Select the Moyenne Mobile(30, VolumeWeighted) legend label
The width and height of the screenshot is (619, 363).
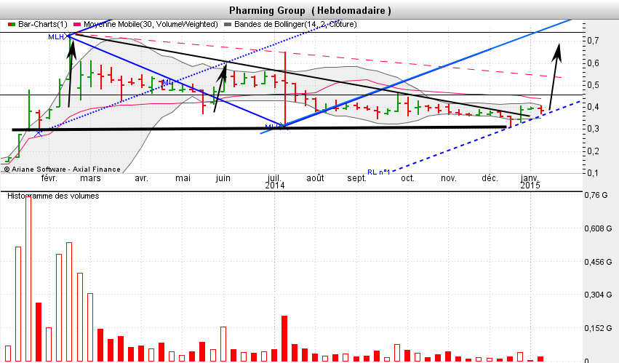(x=151, y=25)
